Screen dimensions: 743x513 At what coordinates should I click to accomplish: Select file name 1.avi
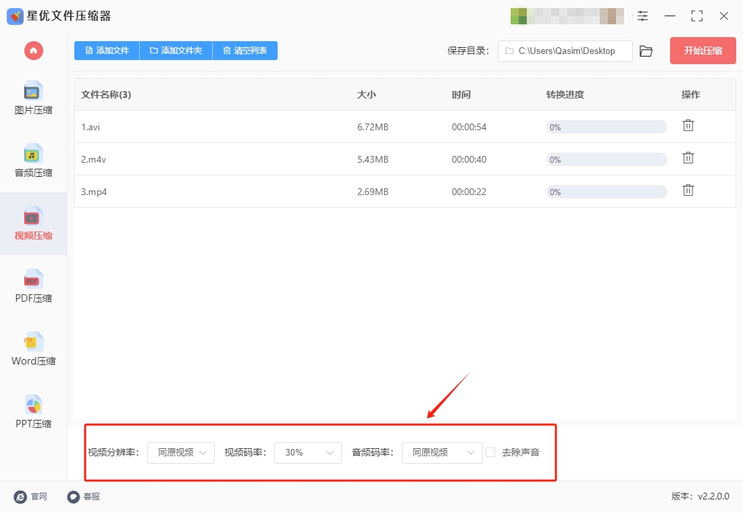click(x=91, y=127)
